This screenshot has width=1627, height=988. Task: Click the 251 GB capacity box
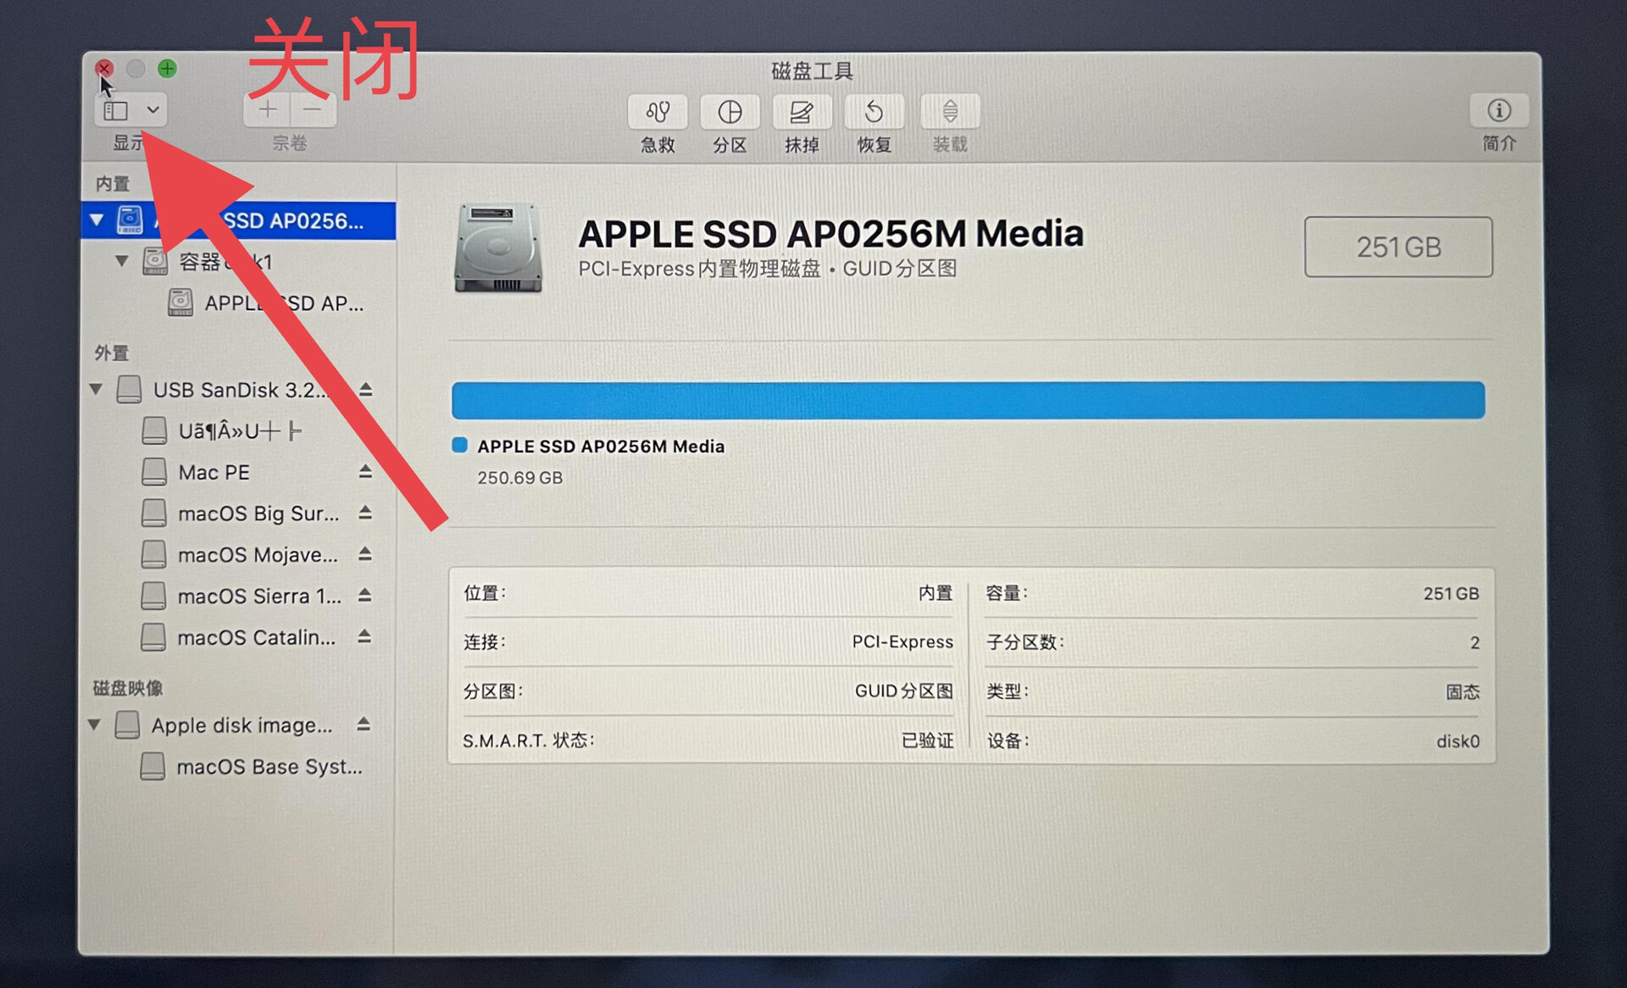pyautogui.click(x=1398, y=247)
